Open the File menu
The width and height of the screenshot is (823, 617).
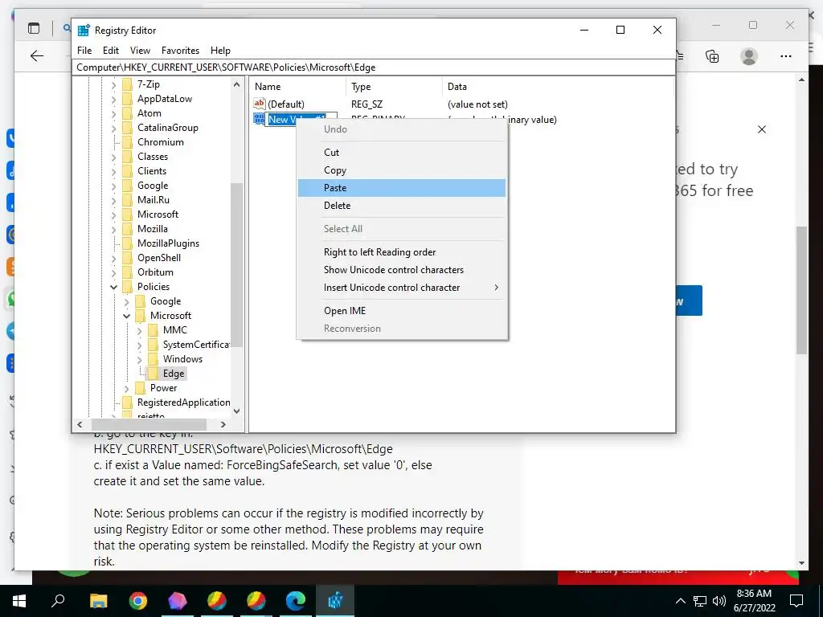[x=84, y=51]
